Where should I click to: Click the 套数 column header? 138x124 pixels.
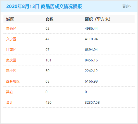tap(49, 19)
